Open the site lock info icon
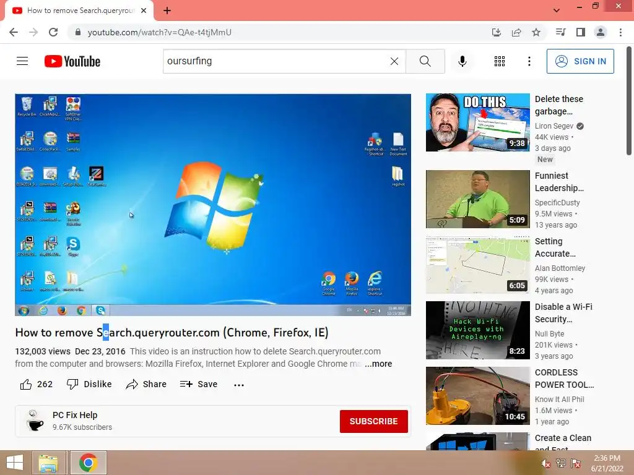634x475 pixels. tap(78, 32)
